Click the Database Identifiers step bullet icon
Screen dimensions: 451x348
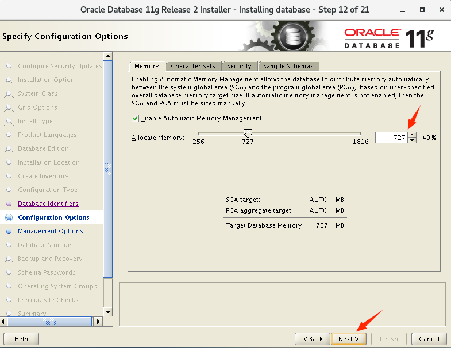pyautogui.click(x=9, y=204)
